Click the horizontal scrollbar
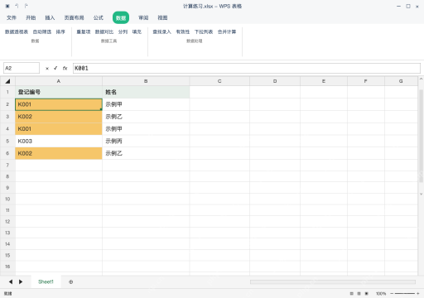The width and height of the screenshot is (424, 298). pyautogui.click(x=333, y=281)
